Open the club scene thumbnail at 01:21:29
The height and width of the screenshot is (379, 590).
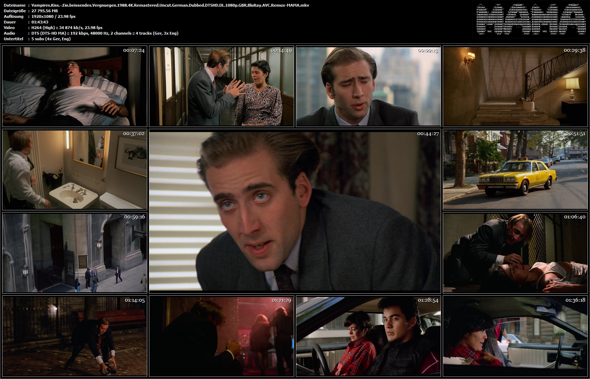(221, 336)
